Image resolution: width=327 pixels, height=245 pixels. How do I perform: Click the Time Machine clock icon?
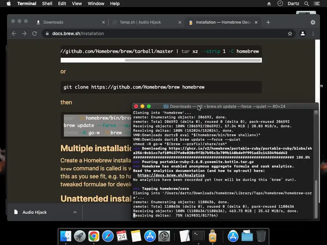coord(280,4)
